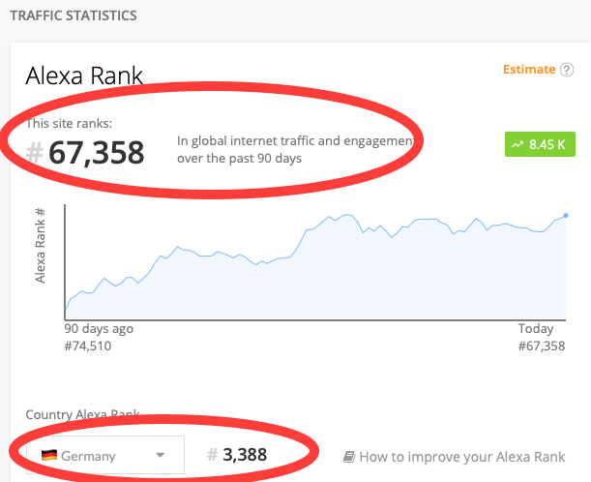The width and height of the screenshot is (591, 482).
Task: Click the #74,510 starting rank label
Action: click(x=88, y=346)
